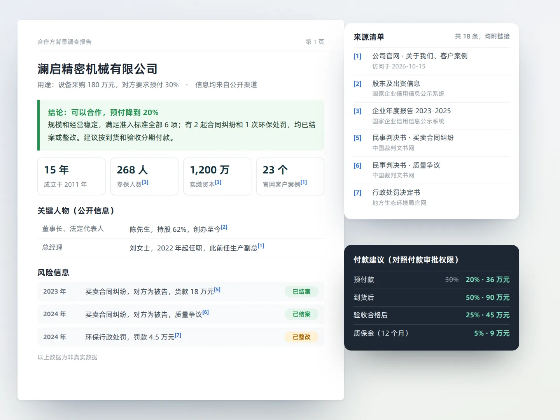Click the 已结案 badge for 质量争议 row
The width and height of the screenshot is (560, 420).
[302, 314]
